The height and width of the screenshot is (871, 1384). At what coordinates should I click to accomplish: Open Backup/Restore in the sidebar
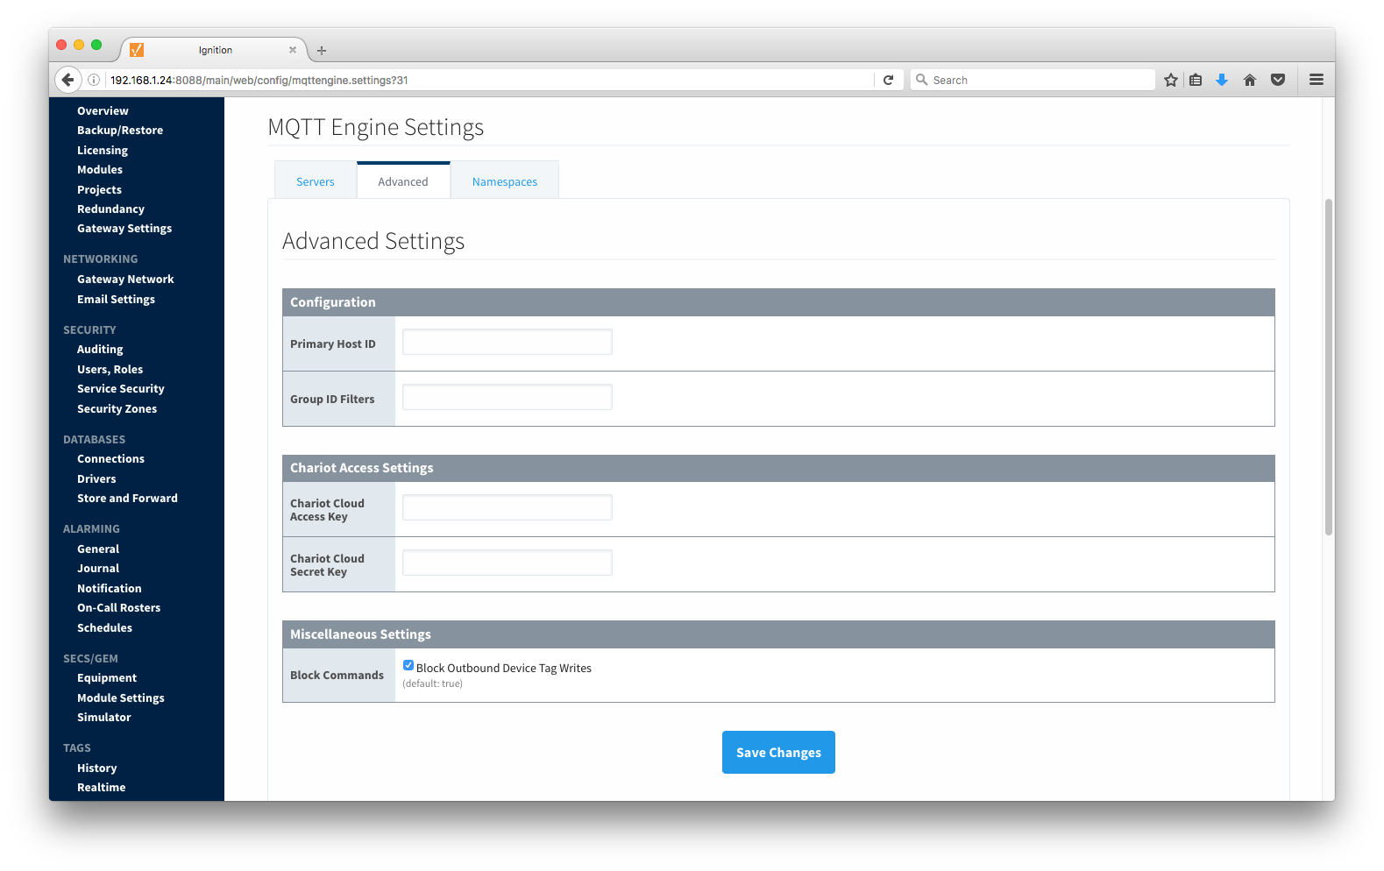click(x=120, y=131)
